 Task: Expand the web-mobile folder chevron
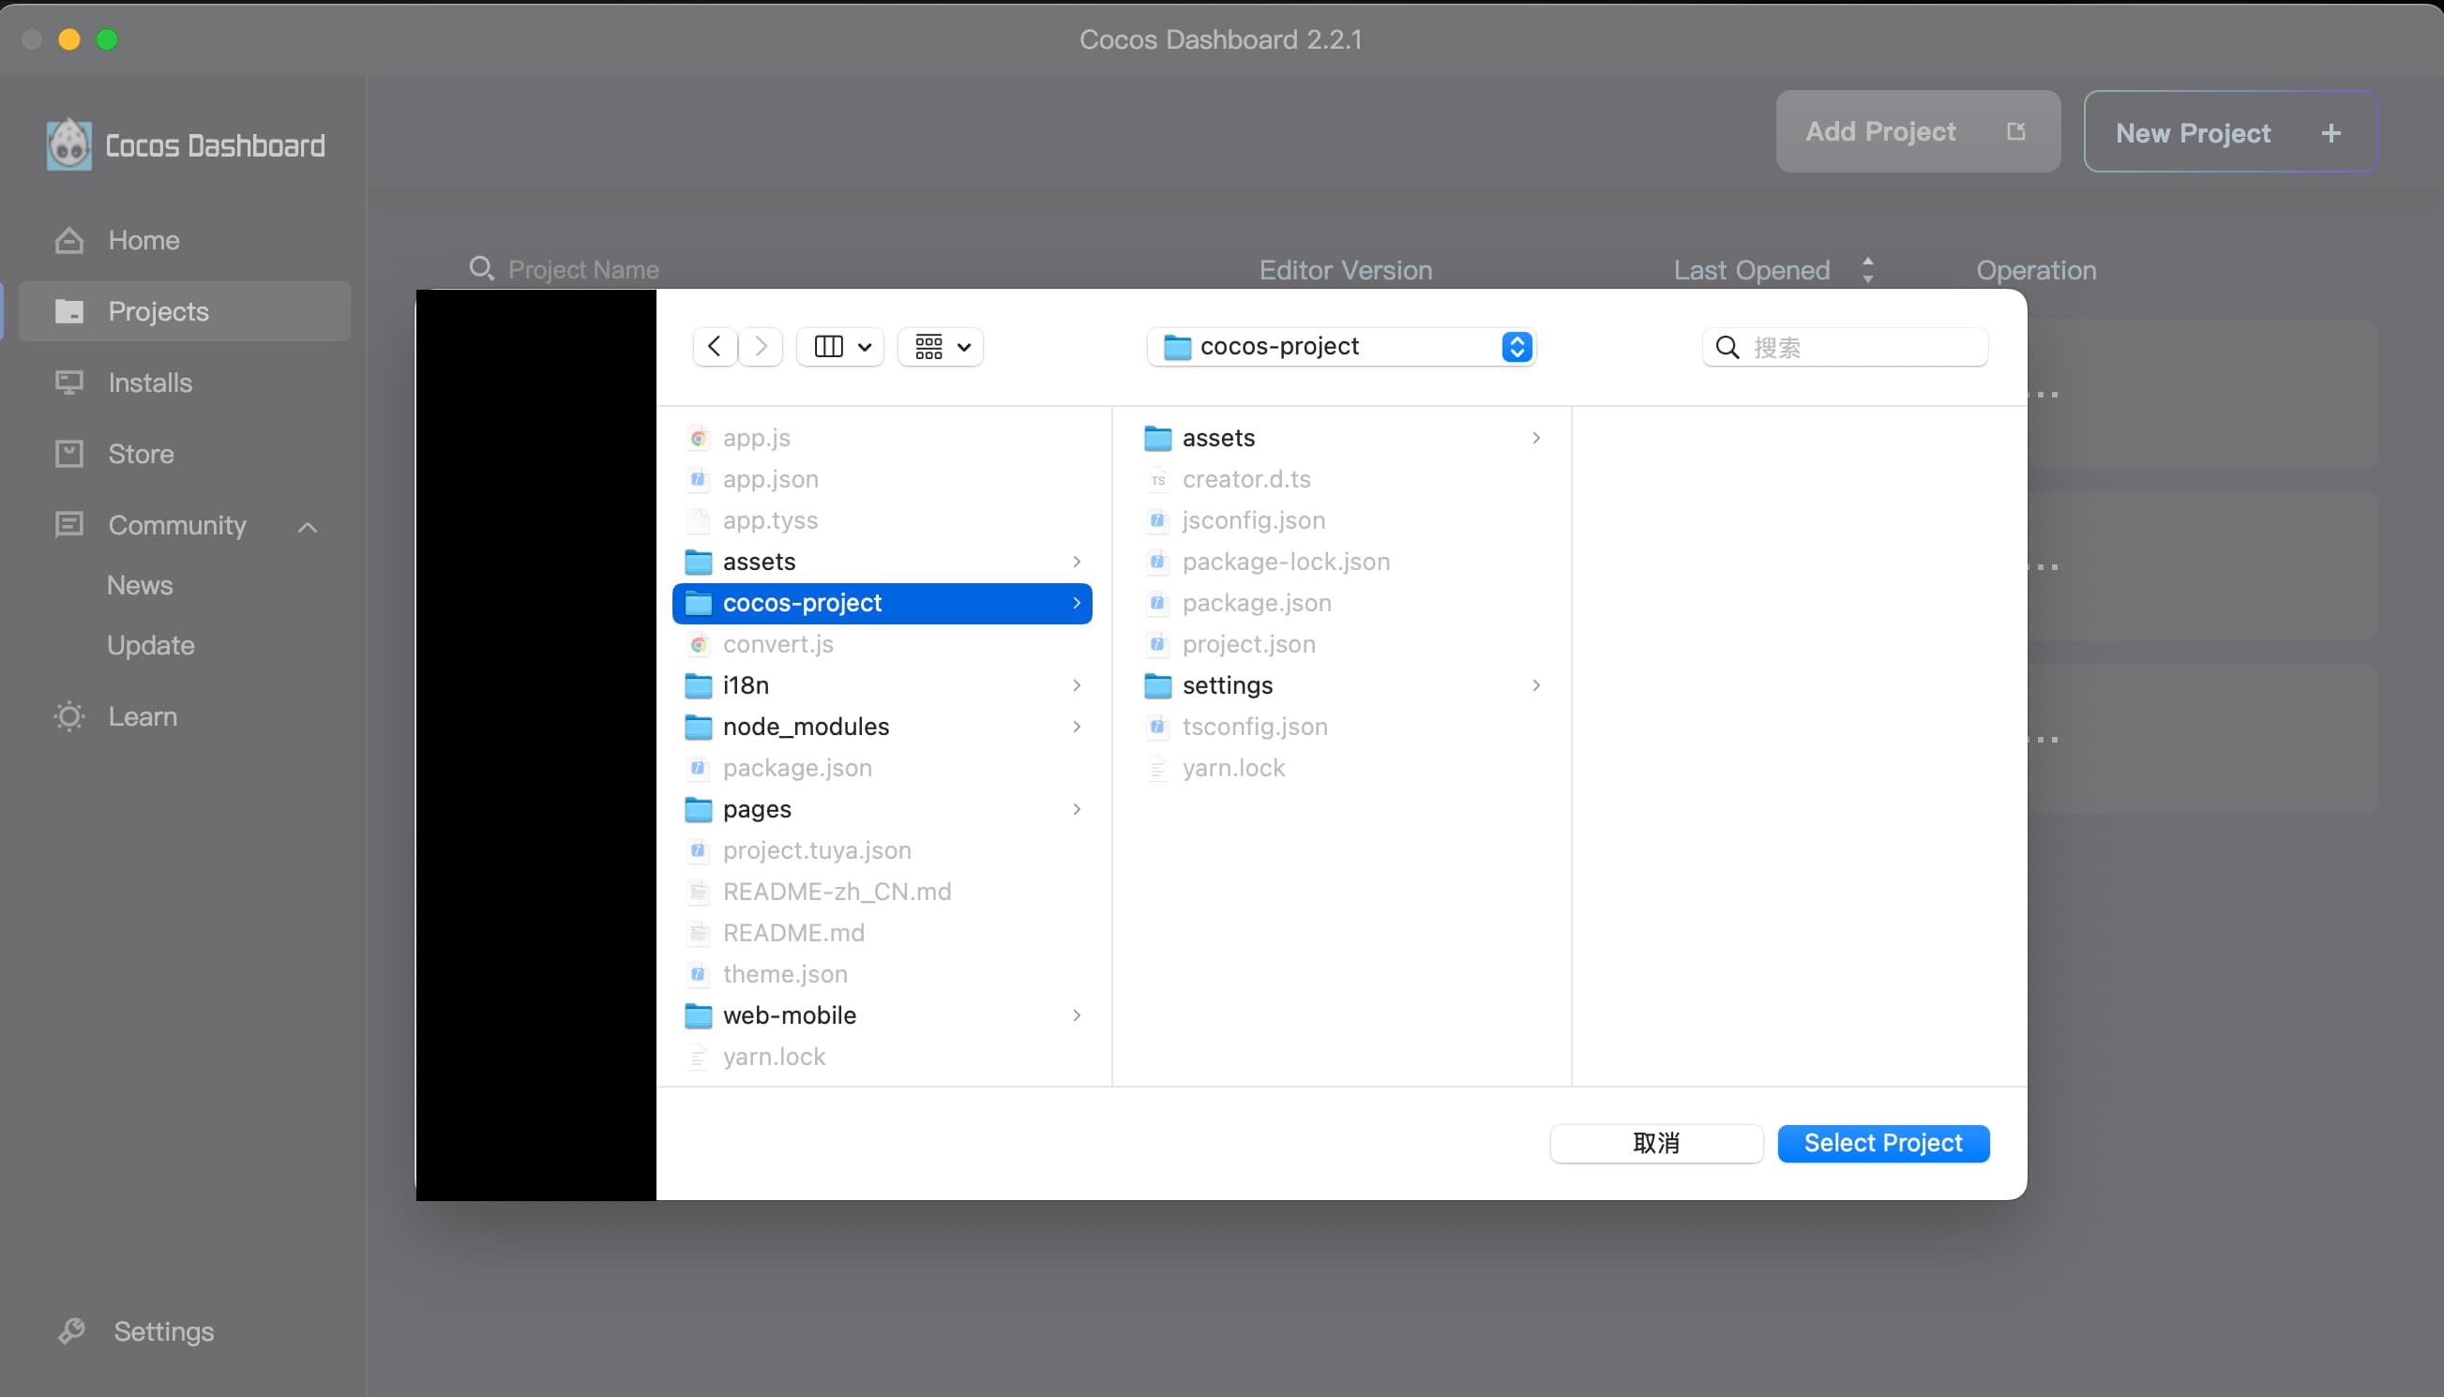(x=1077, y=1015)
